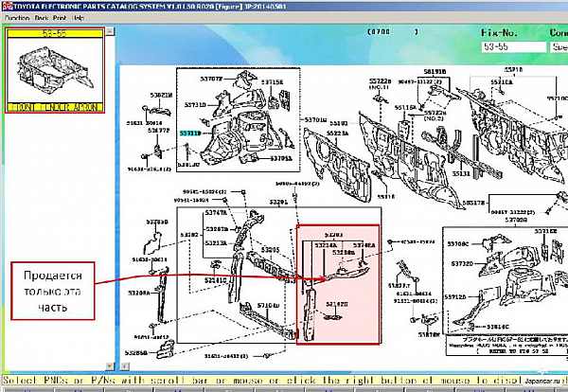Click the diagram horizontal scroll-left arrow

(x=125, y=365)
